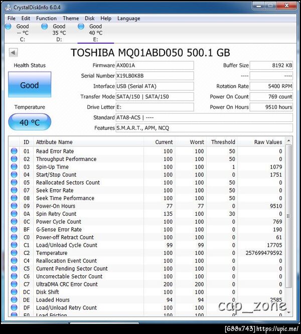
Task: Select the Loaded Hours attribute row
Action: pos(147,300)
